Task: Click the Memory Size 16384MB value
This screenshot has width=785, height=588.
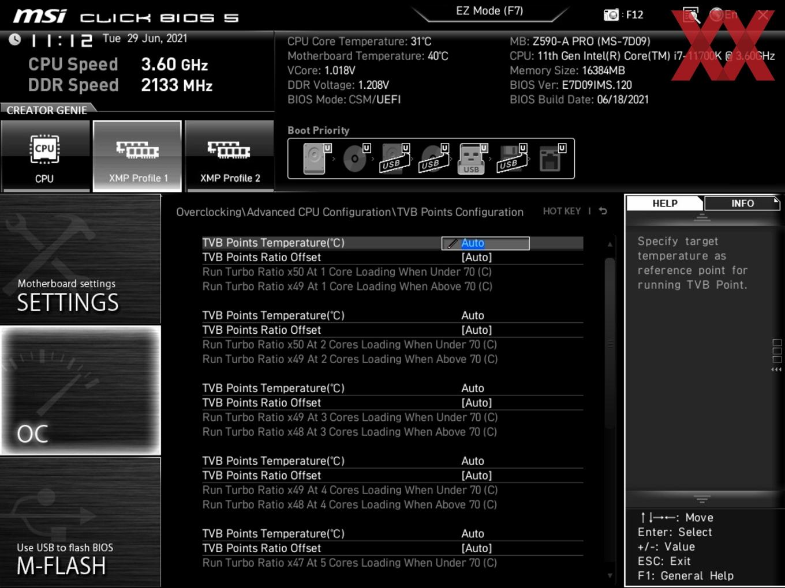Action: coord(603,70)
